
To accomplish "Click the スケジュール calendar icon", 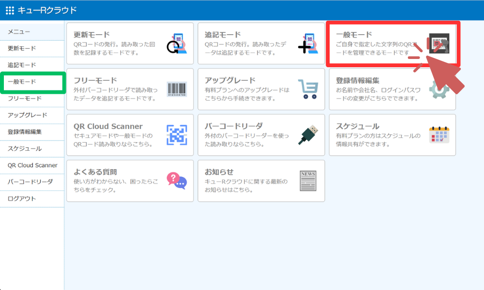I will [439, 135].
